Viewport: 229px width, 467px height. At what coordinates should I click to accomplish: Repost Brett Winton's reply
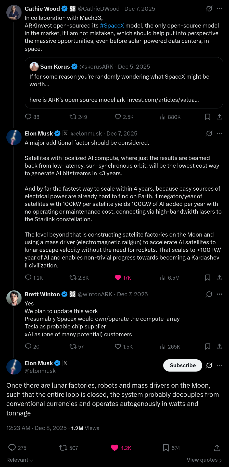(x=73, y=347)
